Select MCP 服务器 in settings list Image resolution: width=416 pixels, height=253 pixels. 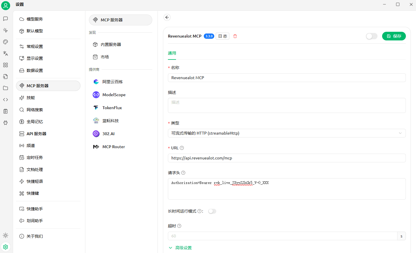pos(48,86)
